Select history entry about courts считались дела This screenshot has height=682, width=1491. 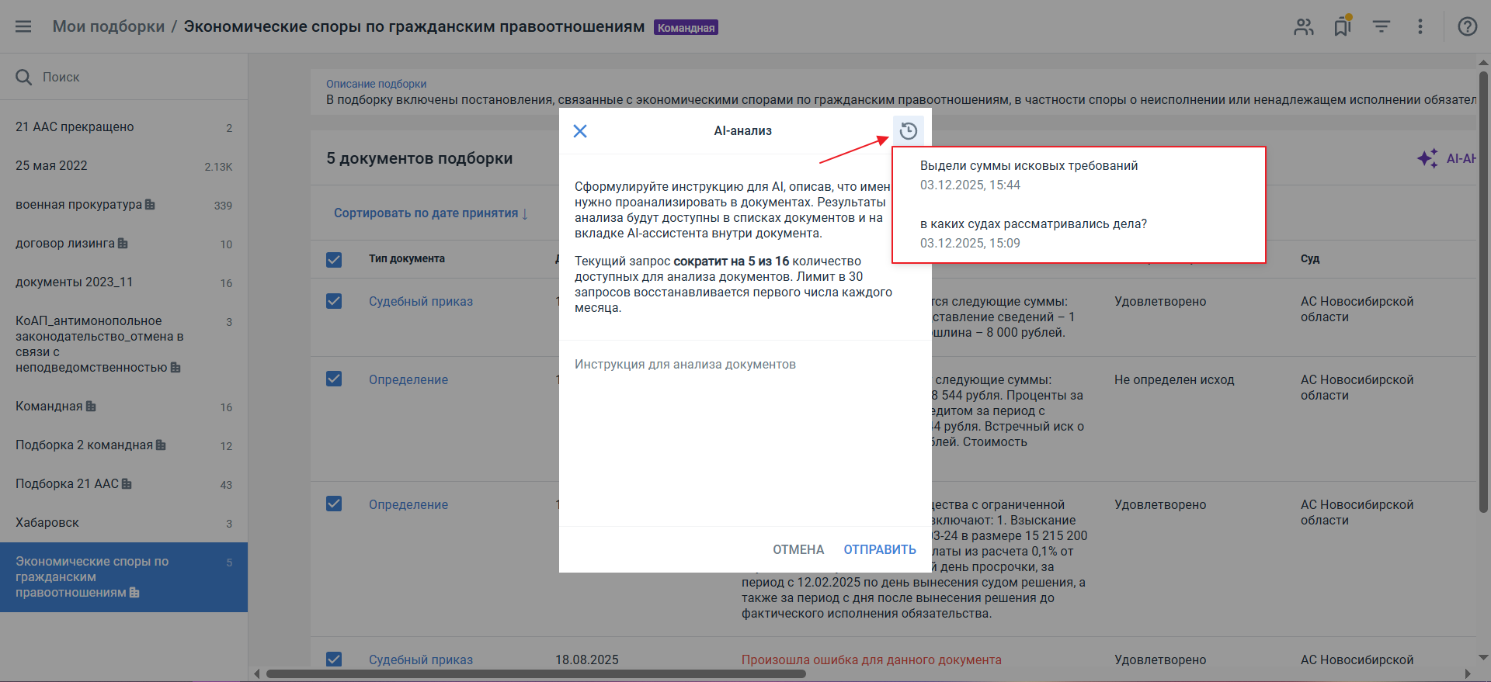pos(1033,224)
